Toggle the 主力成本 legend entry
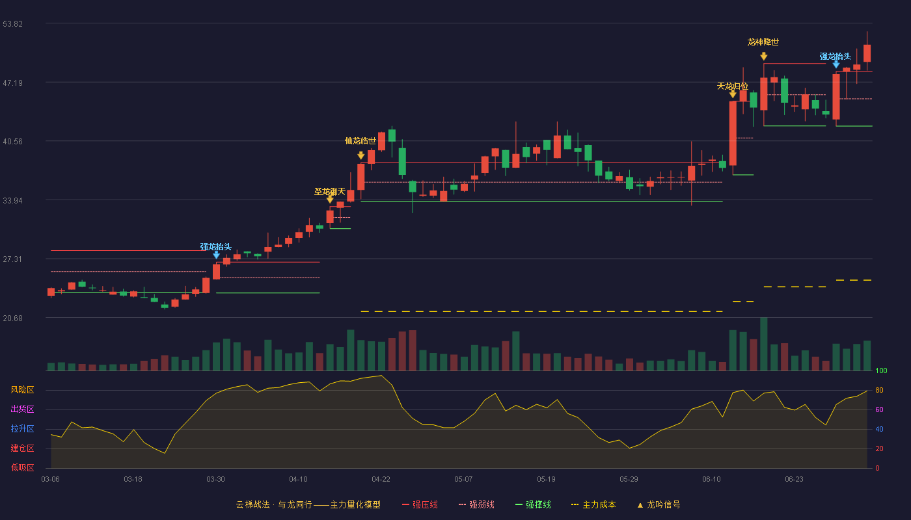The width and height of the screenshot is (911, 520). (593, 504)
